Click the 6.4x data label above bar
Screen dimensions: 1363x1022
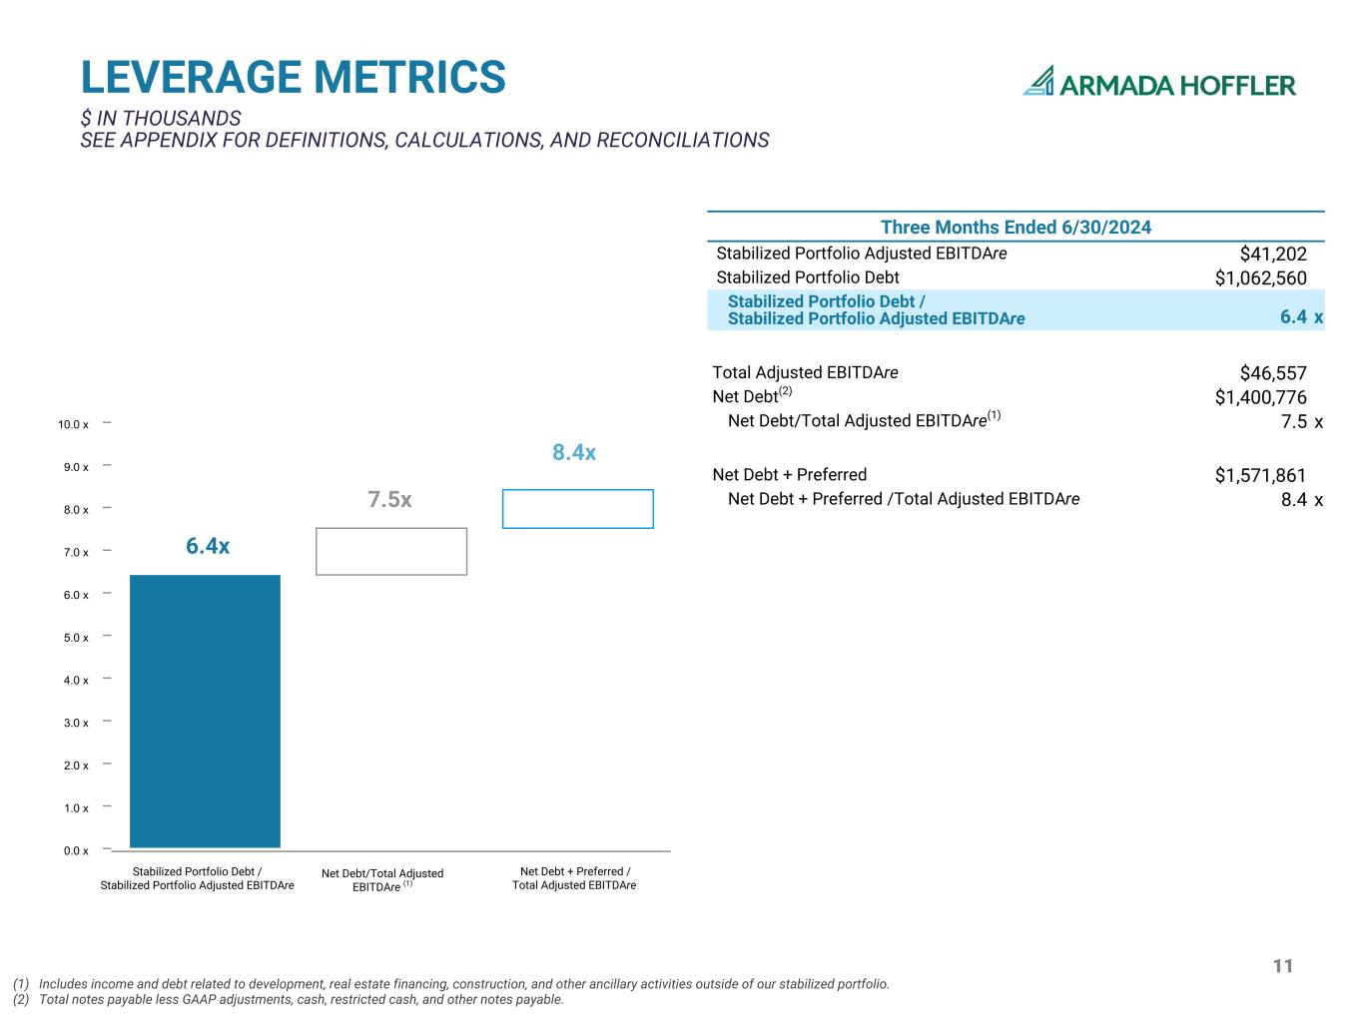[208, 546]
